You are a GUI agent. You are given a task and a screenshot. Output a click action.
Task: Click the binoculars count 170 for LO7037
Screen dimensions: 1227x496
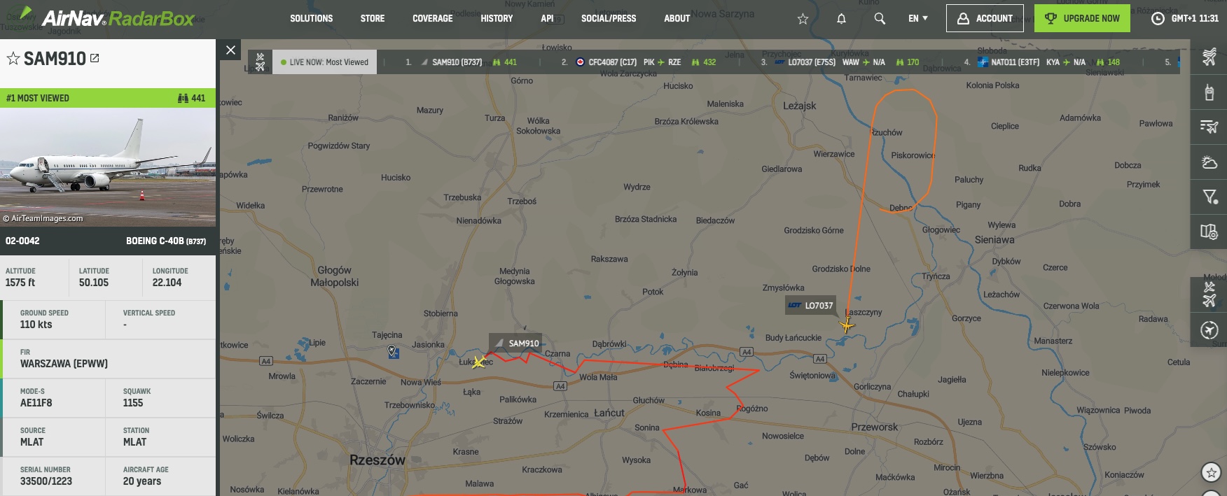[x=908, y=62]
